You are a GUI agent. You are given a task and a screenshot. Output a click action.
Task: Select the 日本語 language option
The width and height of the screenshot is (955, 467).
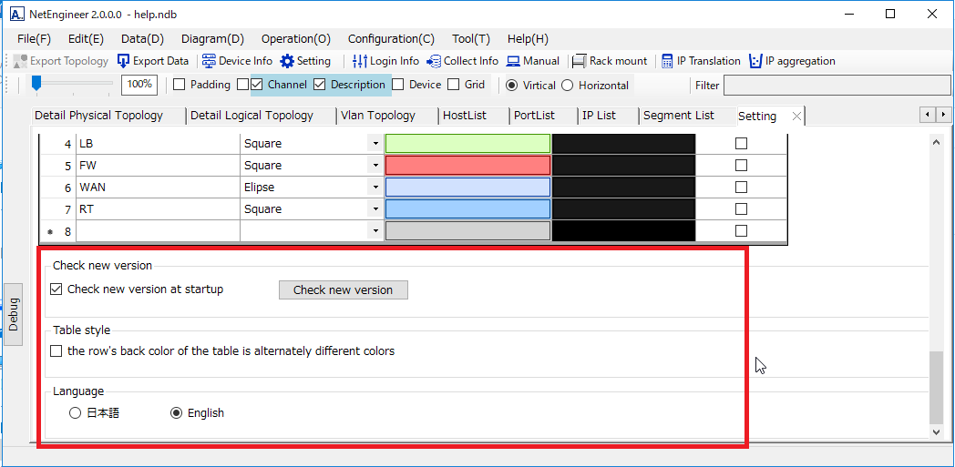(x=76, y=413)
